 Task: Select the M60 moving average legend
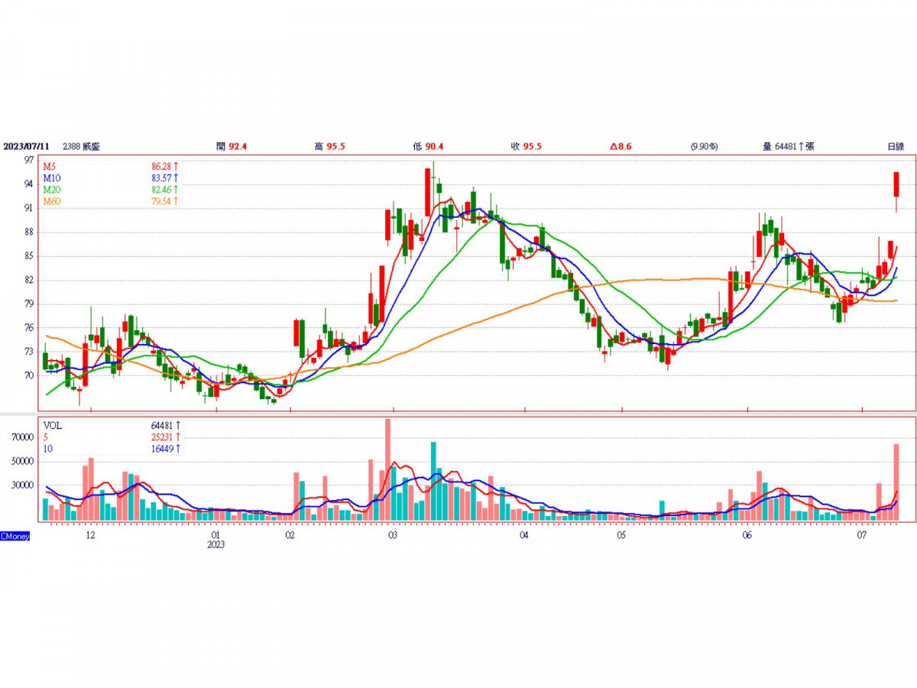(x=52, y=200)
